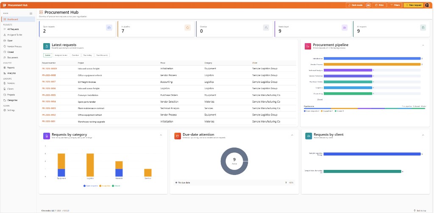Click people icon on Needs buyer card
The image size is (434, 213).
[345, 27]
